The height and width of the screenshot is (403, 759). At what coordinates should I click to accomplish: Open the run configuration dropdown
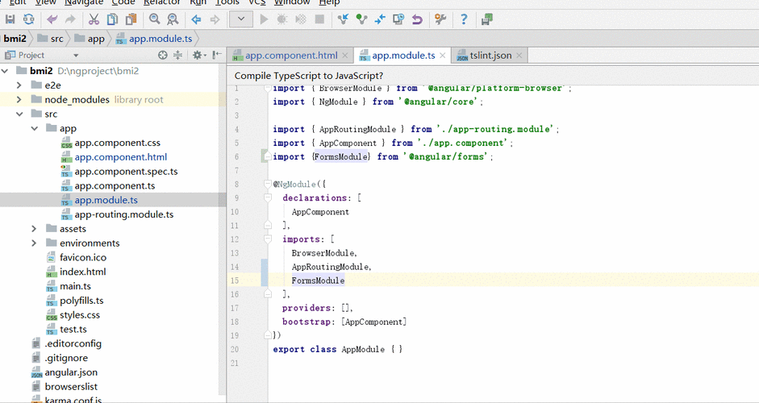point(241,19)
